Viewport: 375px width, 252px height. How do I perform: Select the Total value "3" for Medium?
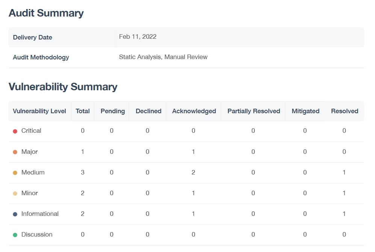coord(83,172)
